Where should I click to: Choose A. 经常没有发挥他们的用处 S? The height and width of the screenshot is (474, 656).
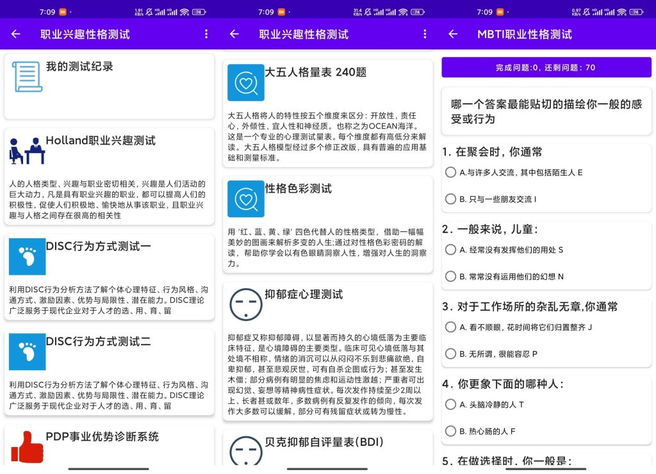[x=504, y=250]
